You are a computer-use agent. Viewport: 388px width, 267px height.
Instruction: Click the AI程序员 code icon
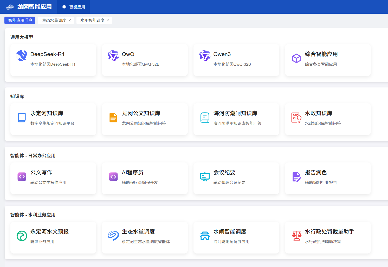click(x=113, y=177)
